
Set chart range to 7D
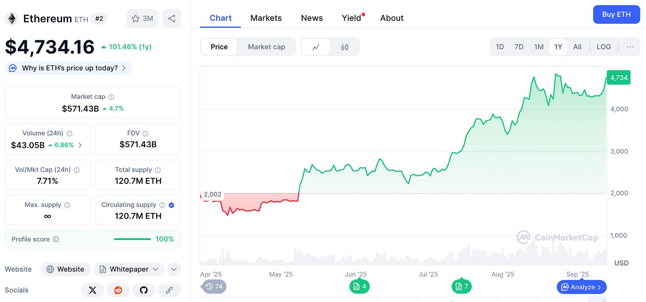(x=519, y=47)
